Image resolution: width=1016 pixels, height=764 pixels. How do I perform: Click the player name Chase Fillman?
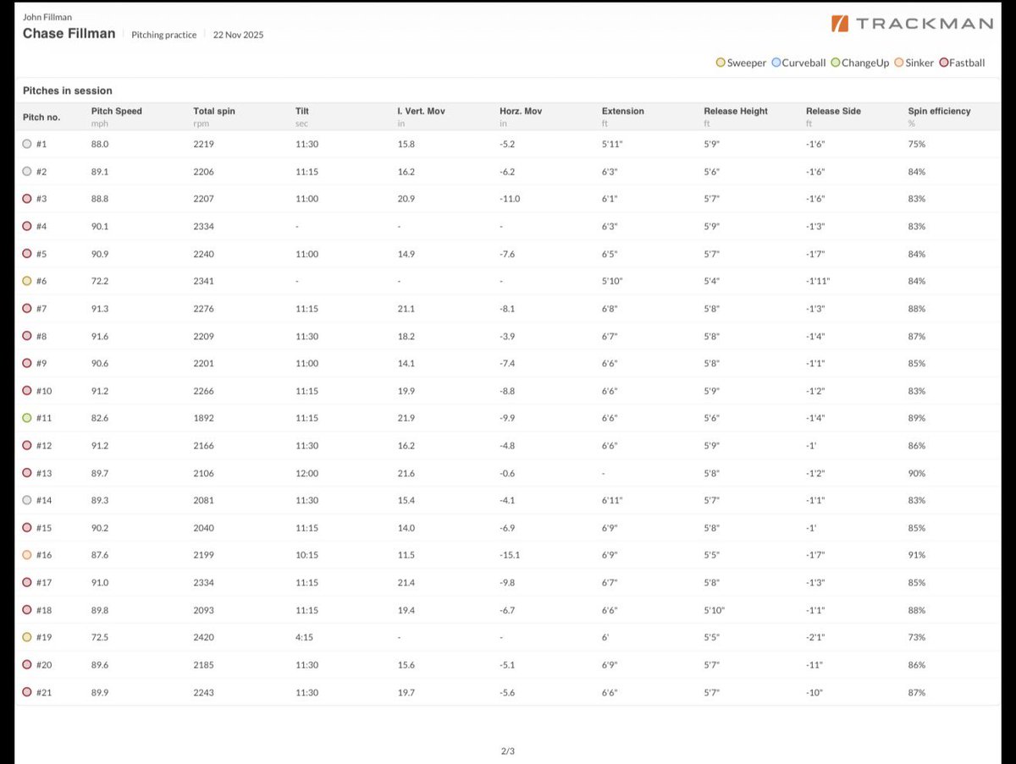click(69, 34)
